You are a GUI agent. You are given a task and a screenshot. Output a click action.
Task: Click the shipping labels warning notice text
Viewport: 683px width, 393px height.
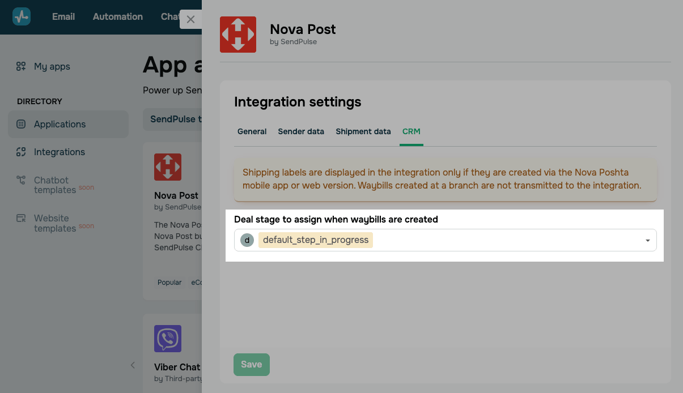442,179
